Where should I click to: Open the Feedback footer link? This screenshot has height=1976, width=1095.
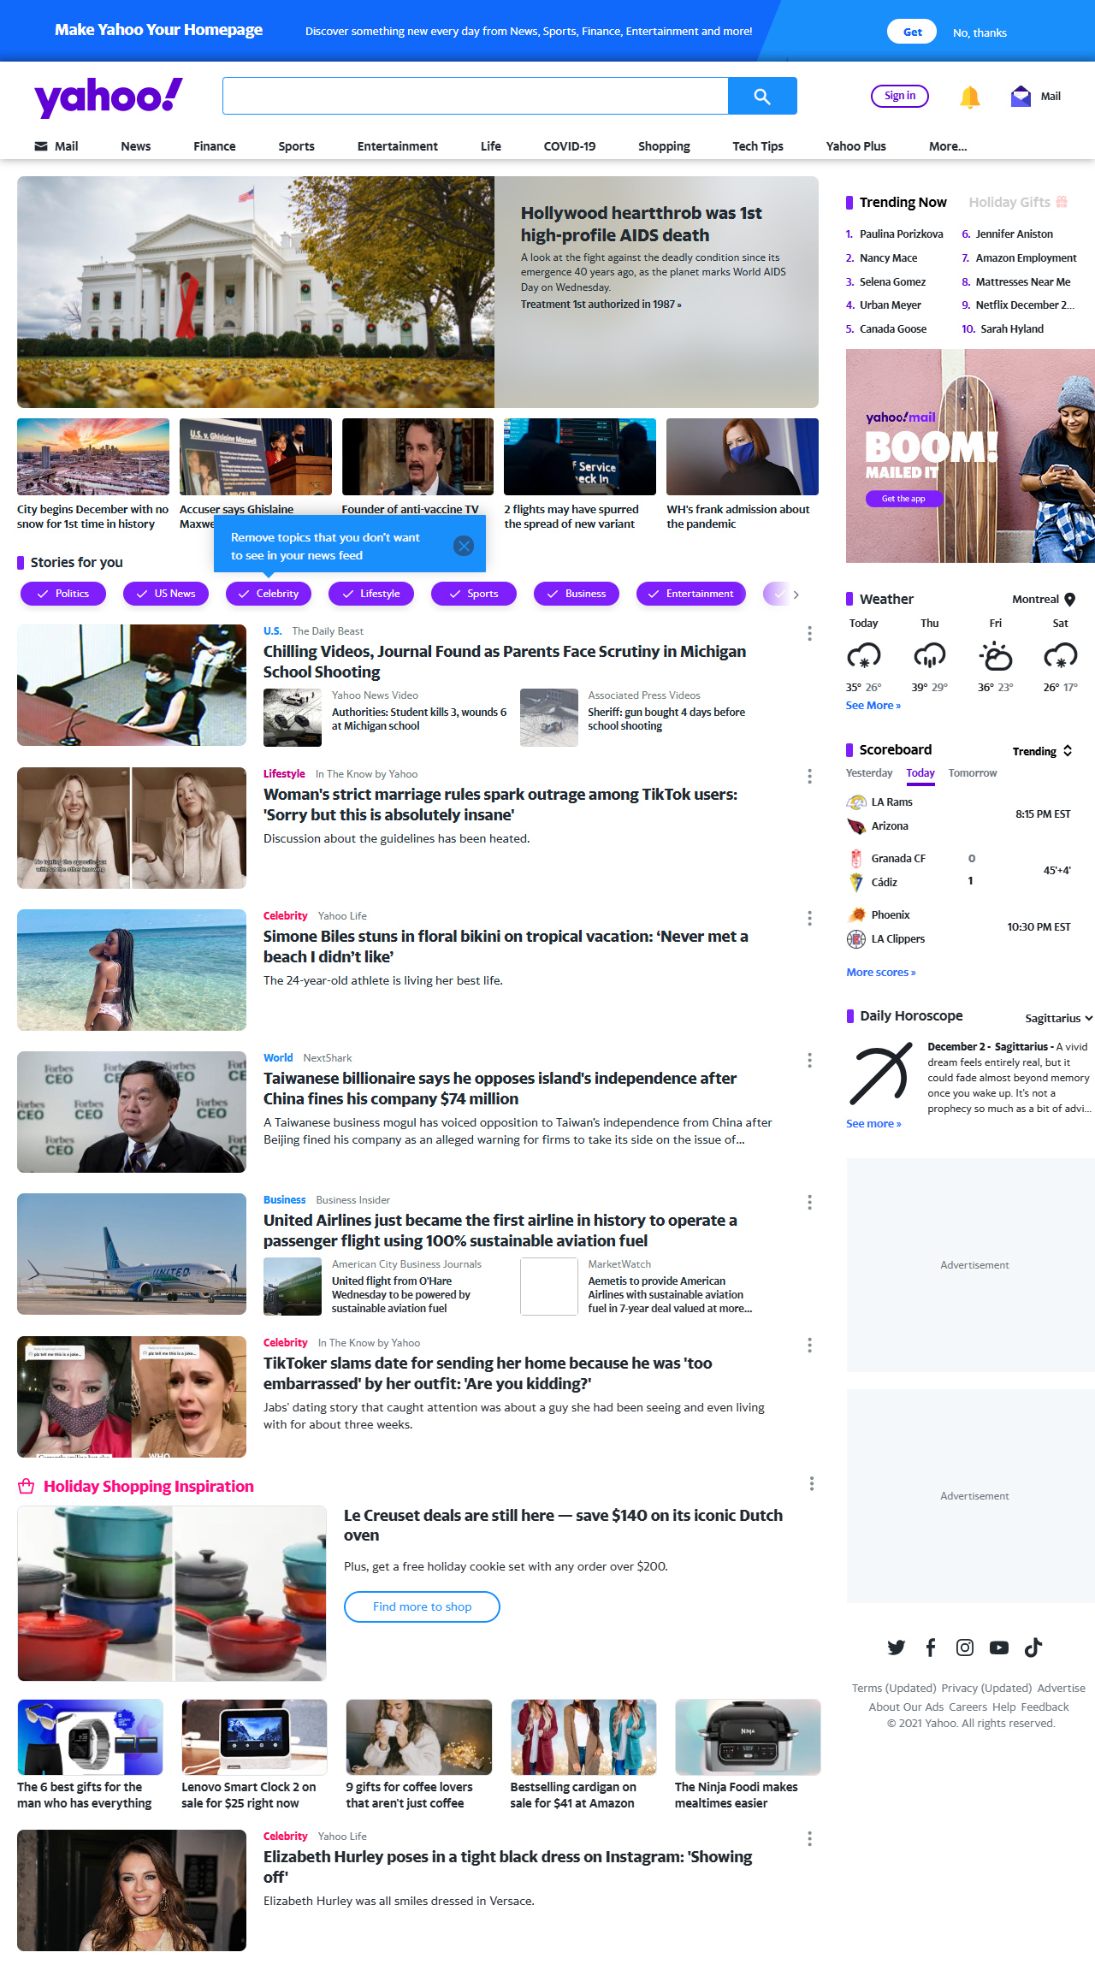point(1045,1707)
